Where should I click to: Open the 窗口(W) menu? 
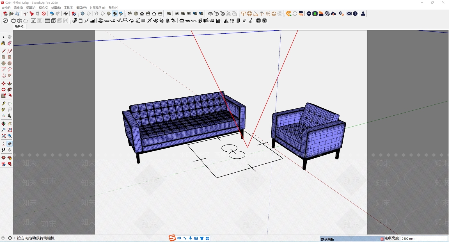coord(82,8)
